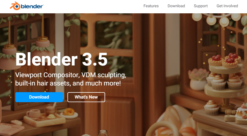
Task: Click the coffee cup on the tray
Action: [33, 113]
